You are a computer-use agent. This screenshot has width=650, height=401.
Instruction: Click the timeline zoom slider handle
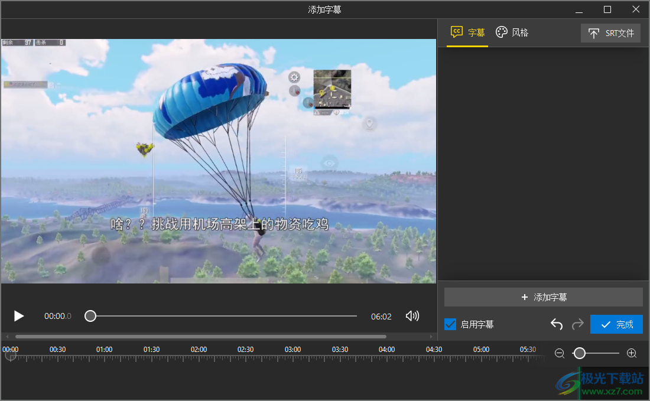point(579,353)
